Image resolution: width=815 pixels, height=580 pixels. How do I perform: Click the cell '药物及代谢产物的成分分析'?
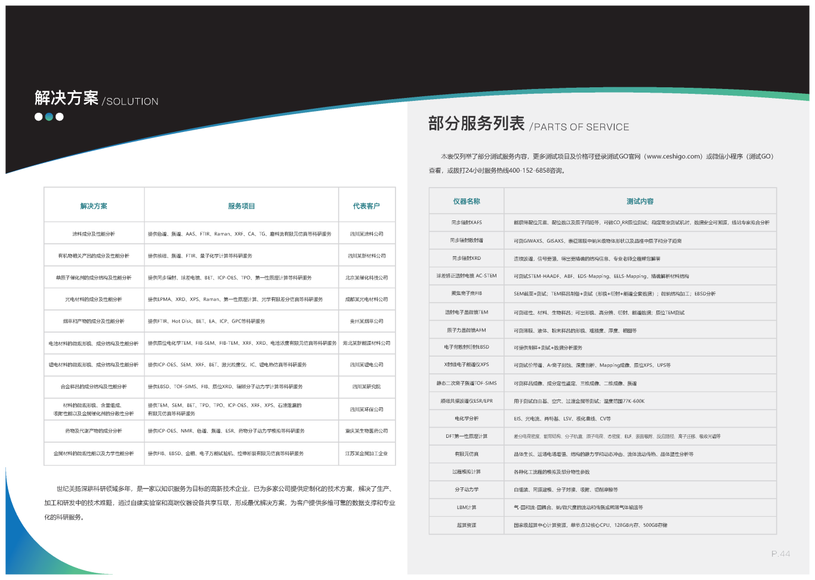point(94,431)
